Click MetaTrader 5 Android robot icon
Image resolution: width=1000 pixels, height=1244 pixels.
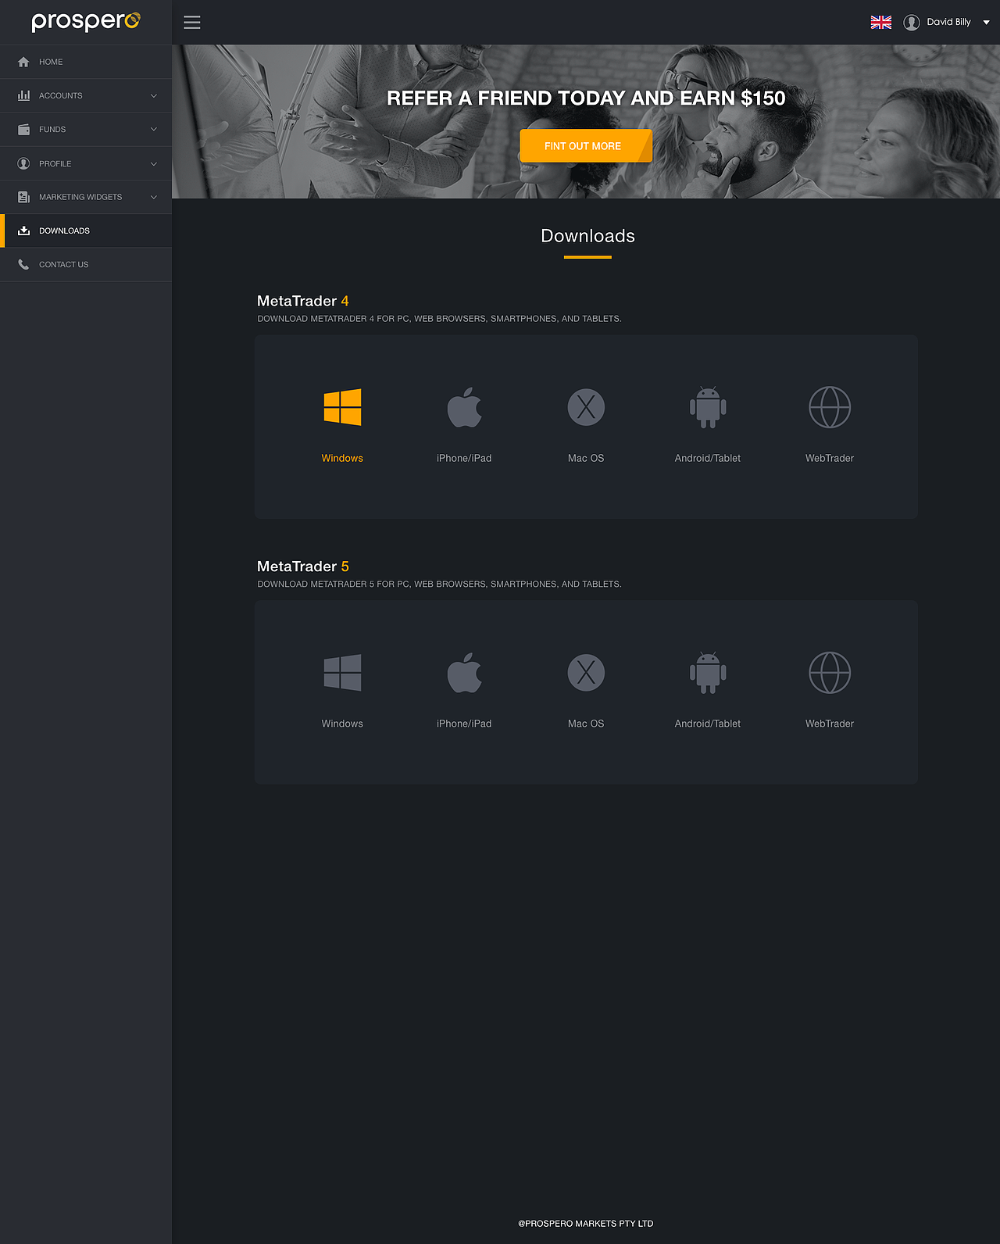pyautogui.click(x=708, y=673)
